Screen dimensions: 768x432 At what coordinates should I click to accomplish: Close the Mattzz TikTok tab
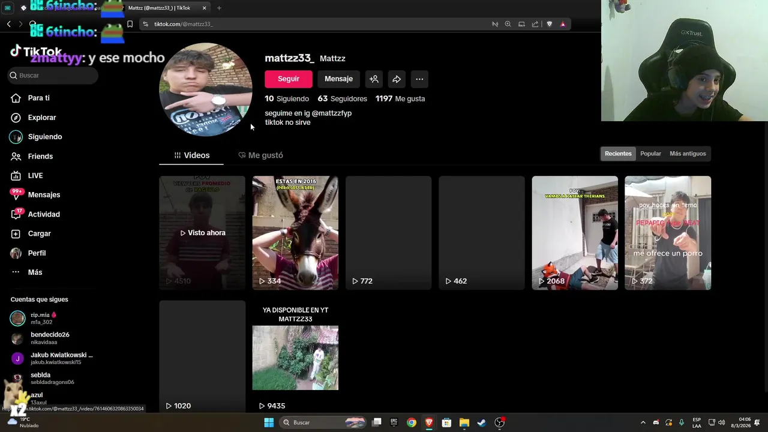(x=204, y=8)
